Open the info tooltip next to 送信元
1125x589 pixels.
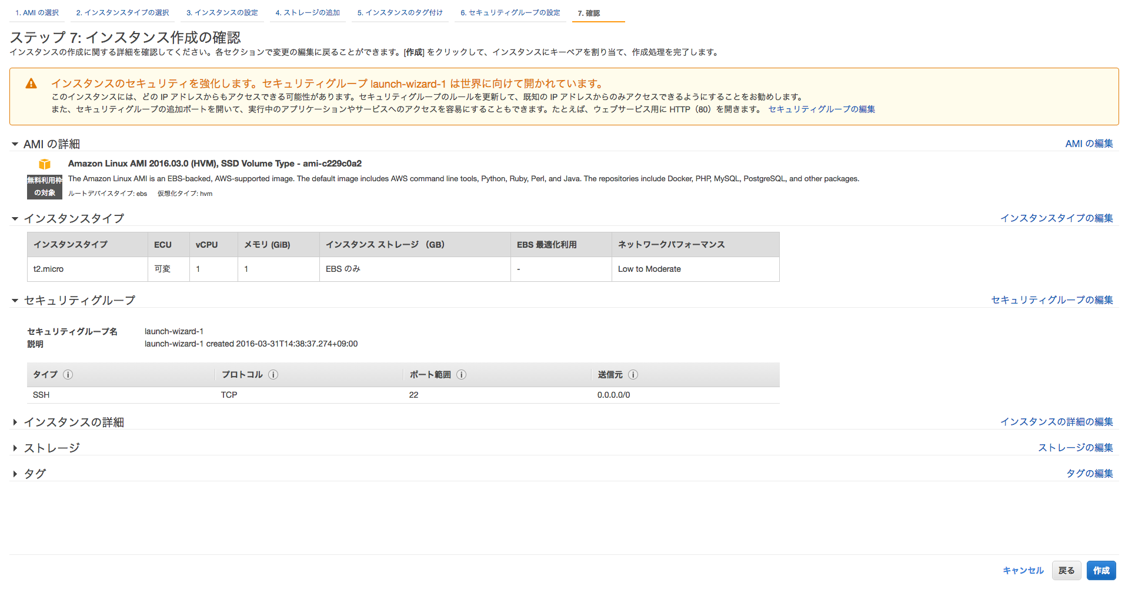click(x=633, y=374)
